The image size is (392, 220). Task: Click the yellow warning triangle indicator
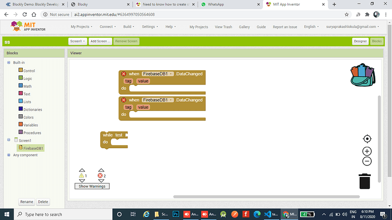81,175
